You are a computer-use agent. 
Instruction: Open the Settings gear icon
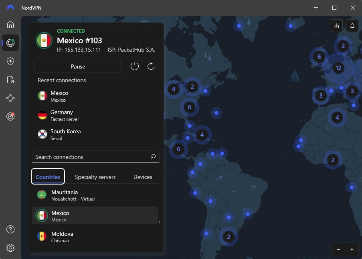point(10,248)
